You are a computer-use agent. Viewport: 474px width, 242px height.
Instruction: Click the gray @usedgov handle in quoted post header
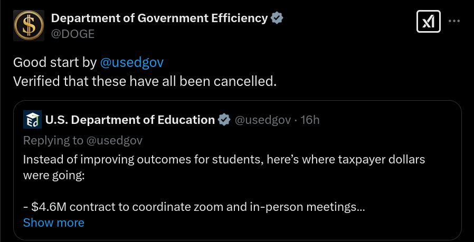tap(263, 120)
